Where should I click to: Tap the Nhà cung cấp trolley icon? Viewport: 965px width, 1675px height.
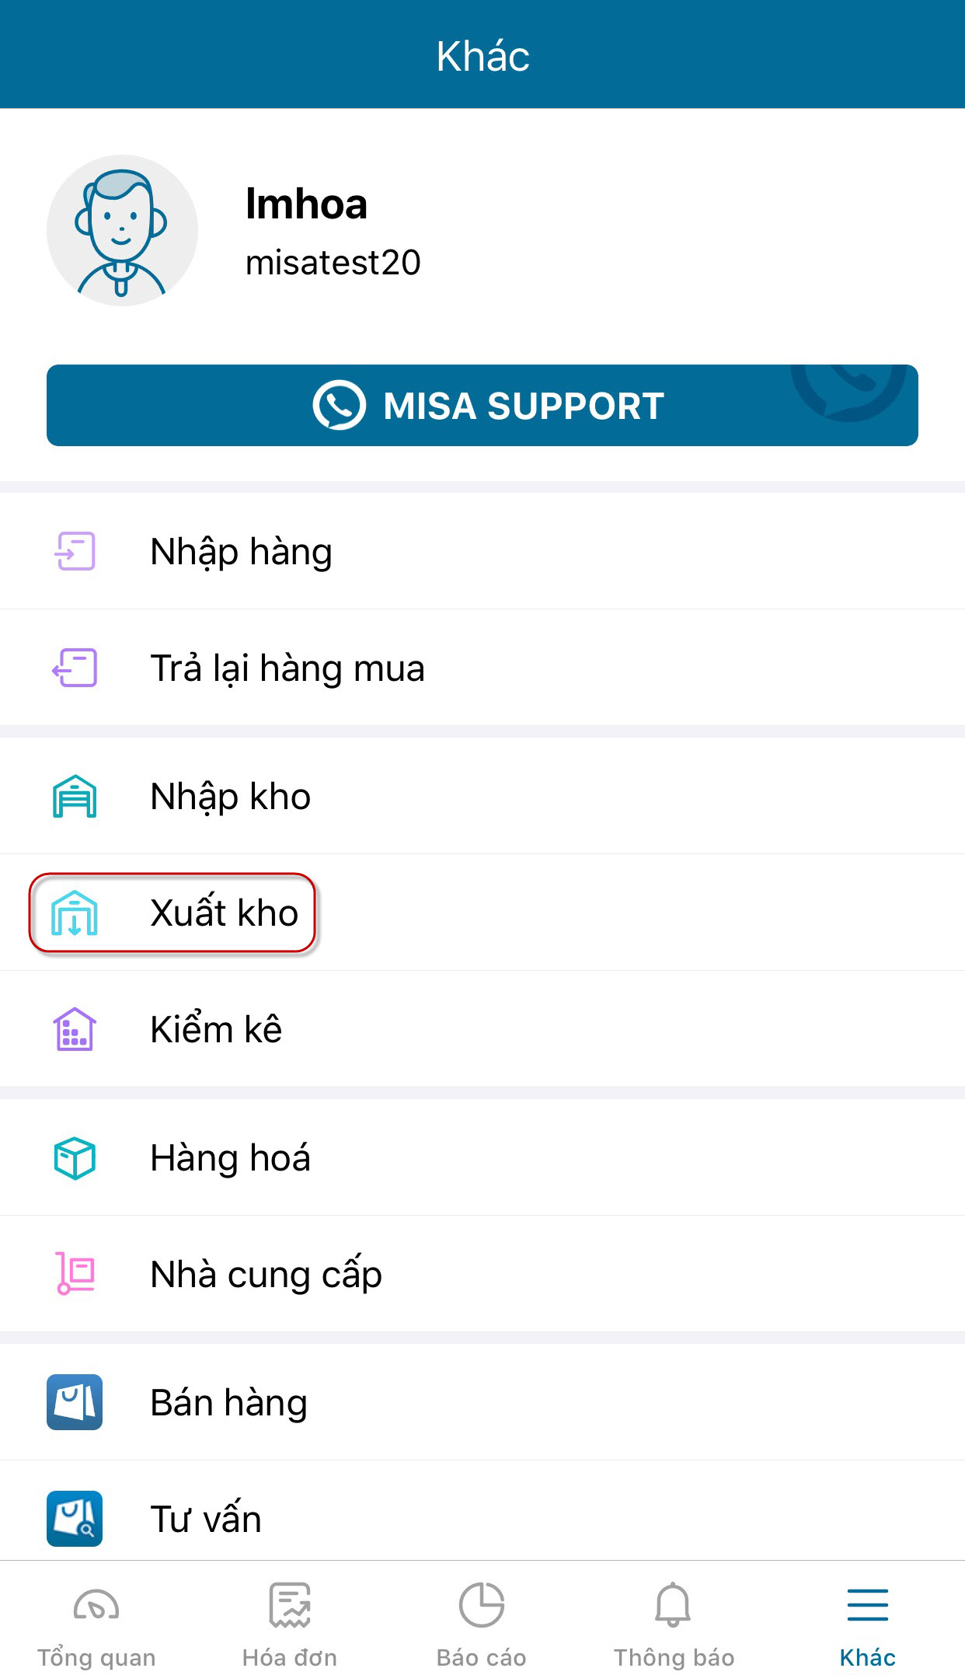[75, 1274]
